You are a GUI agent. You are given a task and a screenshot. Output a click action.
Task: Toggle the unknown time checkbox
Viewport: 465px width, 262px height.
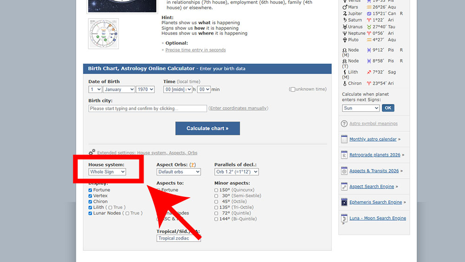(x=293, y=89)
